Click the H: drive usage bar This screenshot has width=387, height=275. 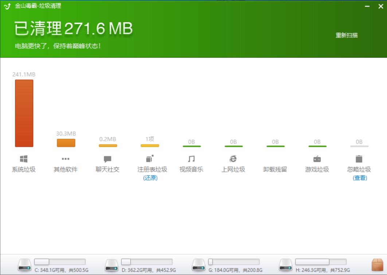click(x=321, y=262)
